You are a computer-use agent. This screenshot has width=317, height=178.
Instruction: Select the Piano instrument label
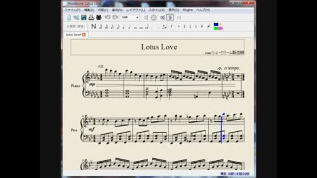tap(75, 86)
